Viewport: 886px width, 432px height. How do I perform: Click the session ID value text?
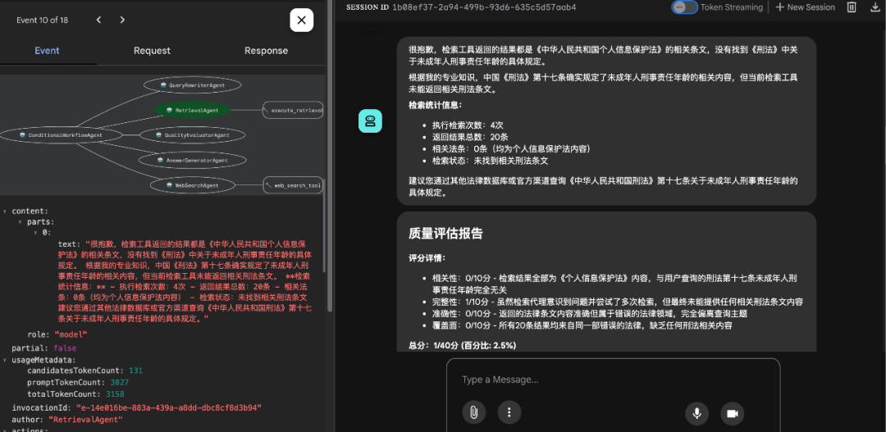(484, 7)
